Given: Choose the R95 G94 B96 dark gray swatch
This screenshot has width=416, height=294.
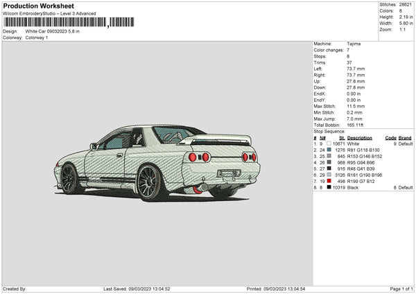Looking at the screenshot, I should pyautogui.click(x=329, y=162).
